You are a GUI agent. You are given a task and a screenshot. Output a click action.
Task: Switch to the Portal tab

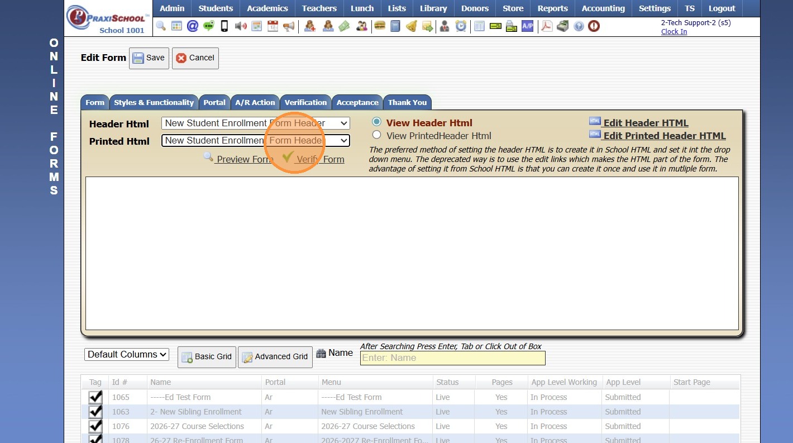(x=214, y=102)
